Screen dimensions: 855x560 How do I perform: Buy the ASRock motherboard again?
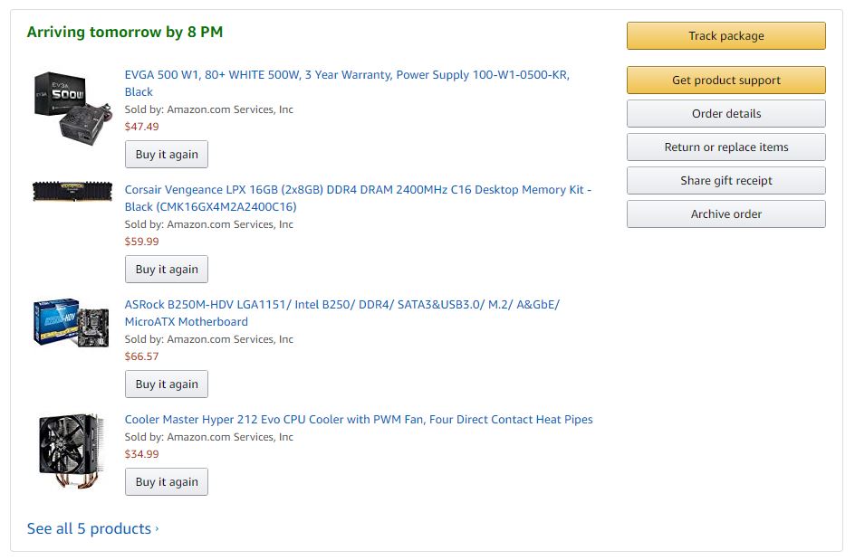pyautogui.click(x=167, y=384)
